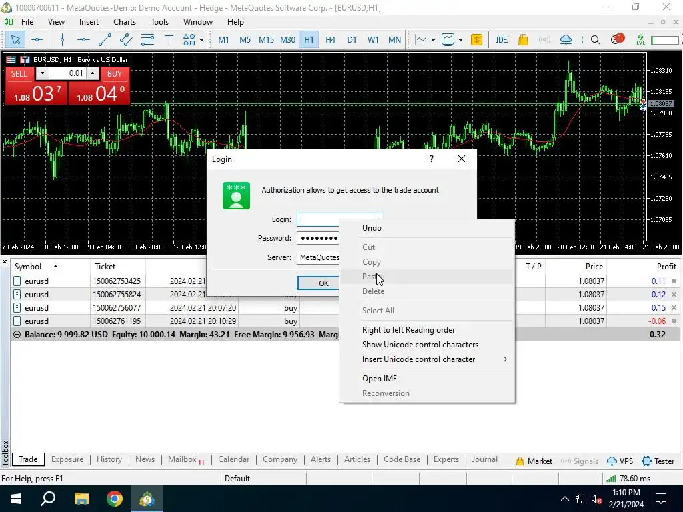683x512 pixels.
Task: Pick the Fibonacci retracement tool
Action: pyautogui.click(x=147, y=40)
